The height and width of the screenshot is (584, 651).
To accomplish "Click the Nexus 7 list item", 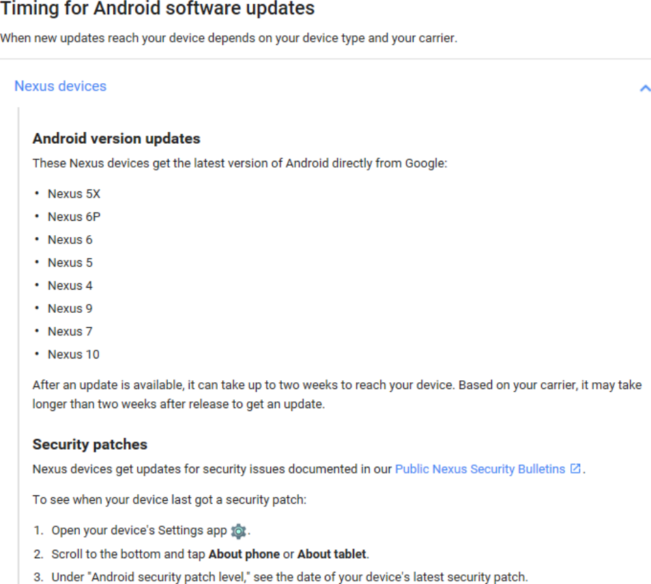I will pyautogui.click(x=70, y=332).
